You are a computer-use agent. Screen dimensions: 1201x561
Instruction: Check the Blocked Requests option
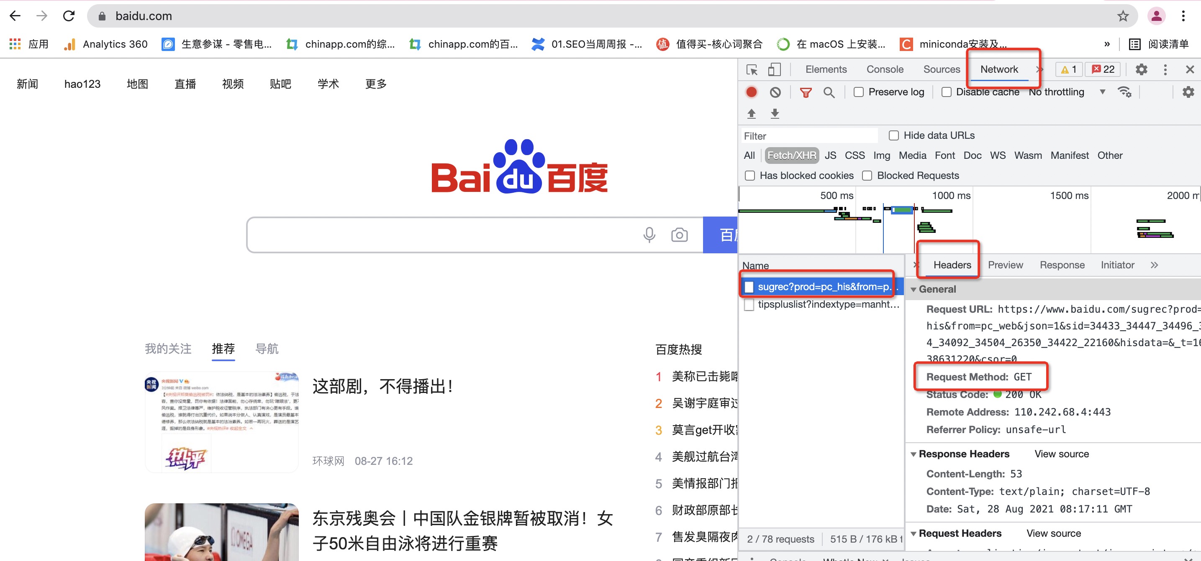[867, 176]
